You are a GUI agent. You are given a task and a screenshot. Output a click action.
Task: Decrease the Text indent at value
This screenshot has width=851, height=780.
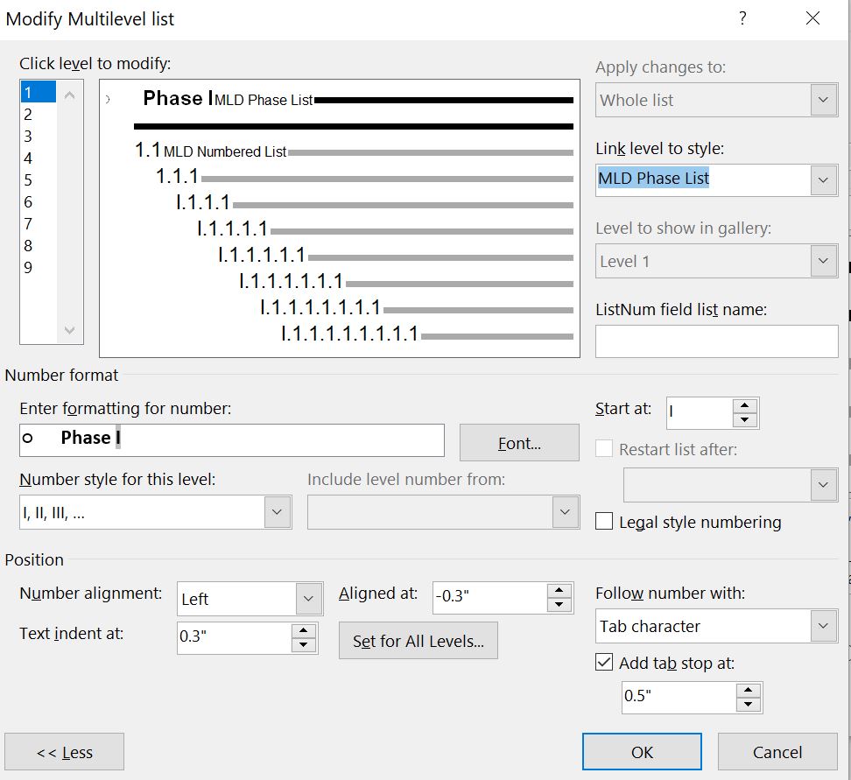(x=304, y=645)
